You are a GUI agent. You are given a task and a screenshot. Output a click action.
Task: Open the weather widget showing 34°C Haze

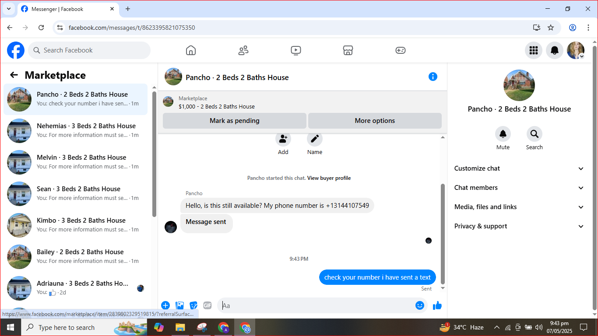462,327
